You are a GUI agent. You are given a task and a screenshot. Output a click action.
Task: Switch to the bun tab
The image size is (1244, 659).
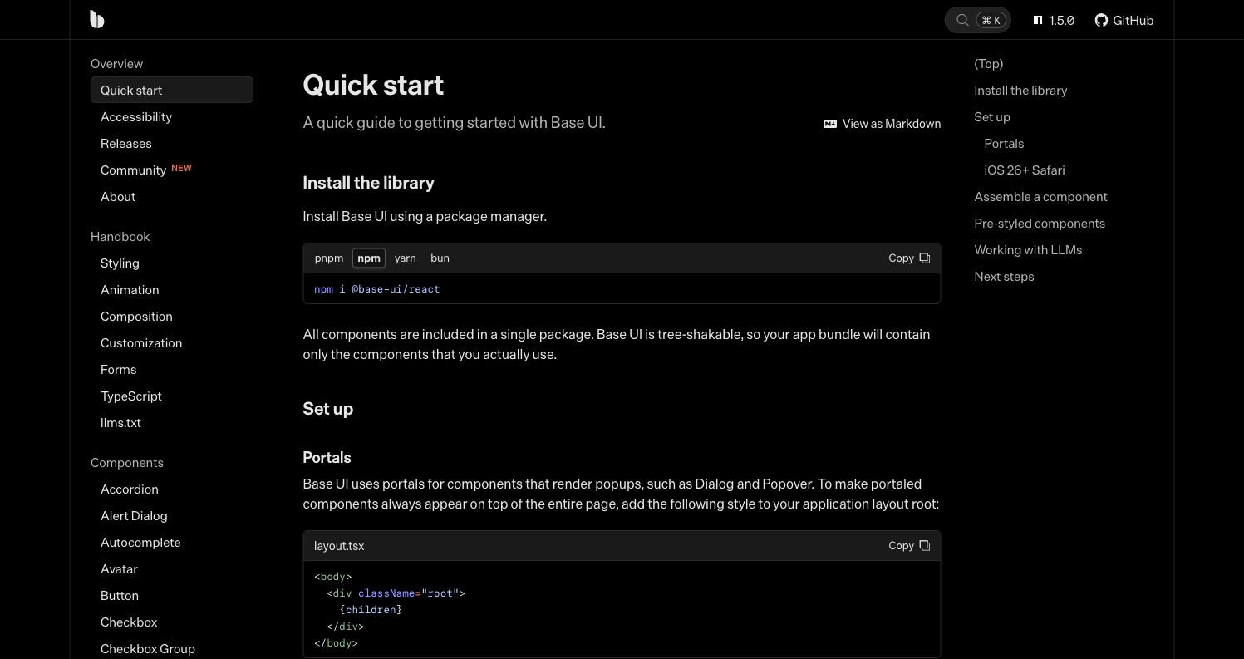click(440, 258)
